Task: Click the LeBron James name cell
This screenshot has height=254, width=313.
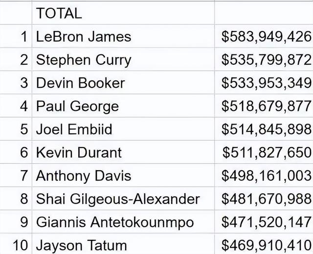Action: coord(123,36)
